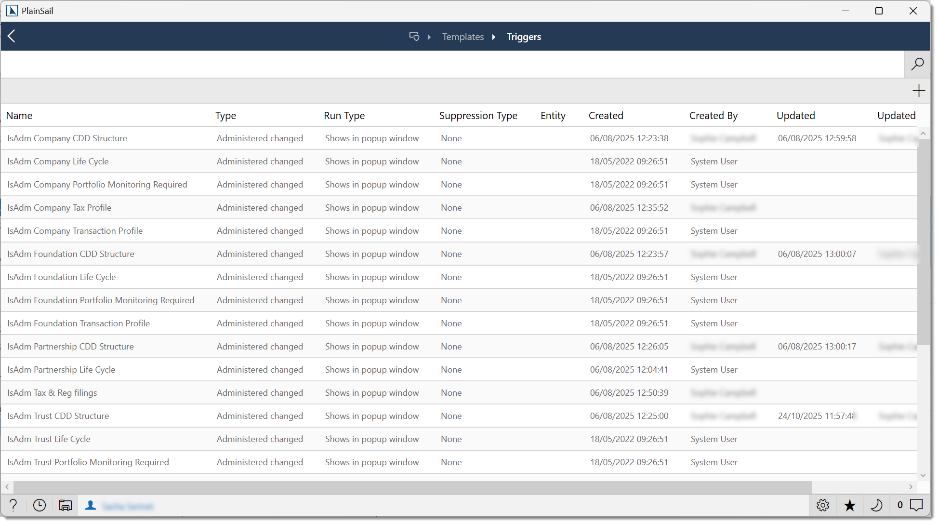Open the help question mark icon
The height and width of the screenshot is (524, 938).
13,505
